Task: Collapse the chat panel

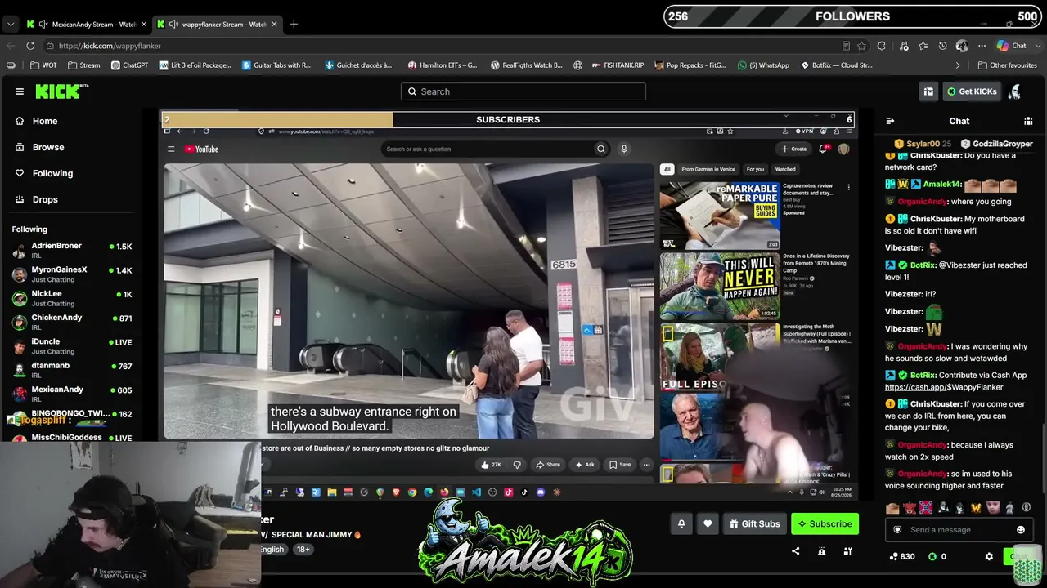Action: click(x=890, y=121)
